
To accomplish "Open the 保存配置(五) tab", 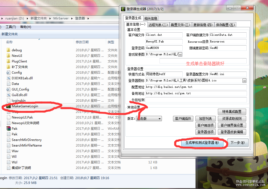I will (x=225, y=25).
